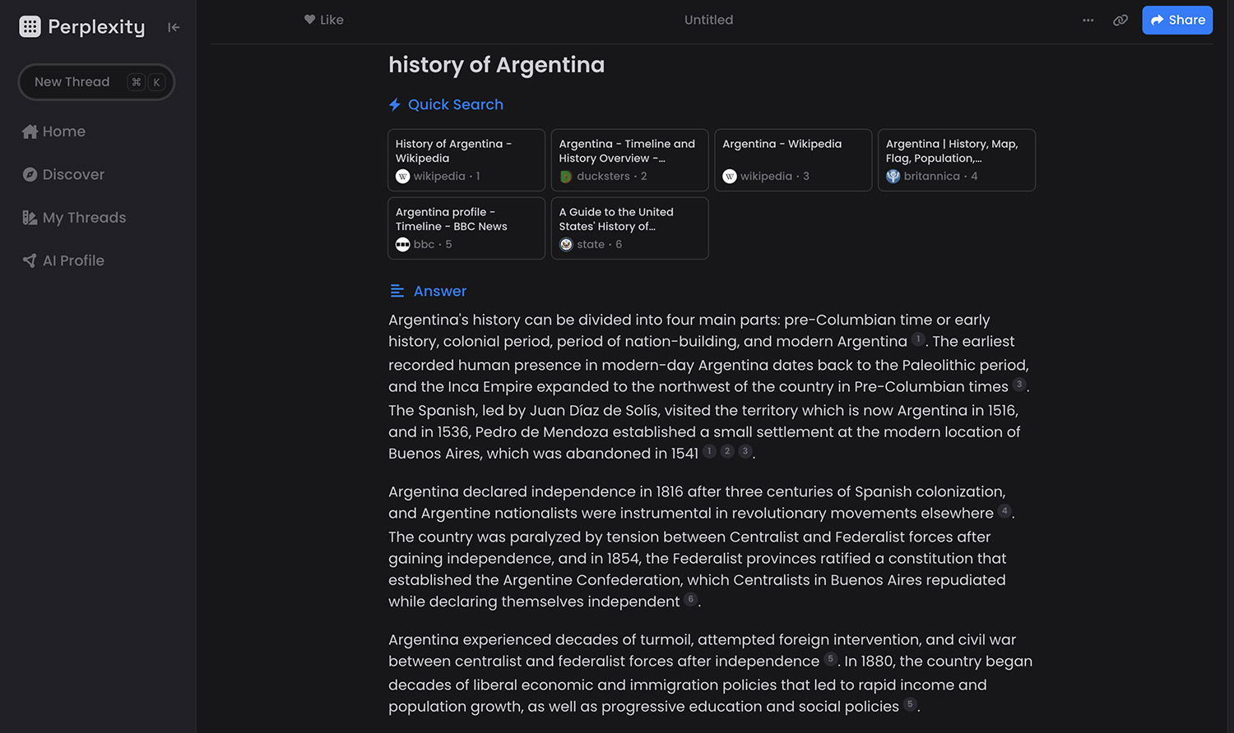The image size is (1234, 733).
Task: Click the Answer heading text
Action: coord(440,291)
